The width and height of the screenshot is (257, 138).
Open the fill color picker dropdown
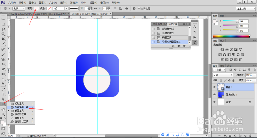pos(36,8)
